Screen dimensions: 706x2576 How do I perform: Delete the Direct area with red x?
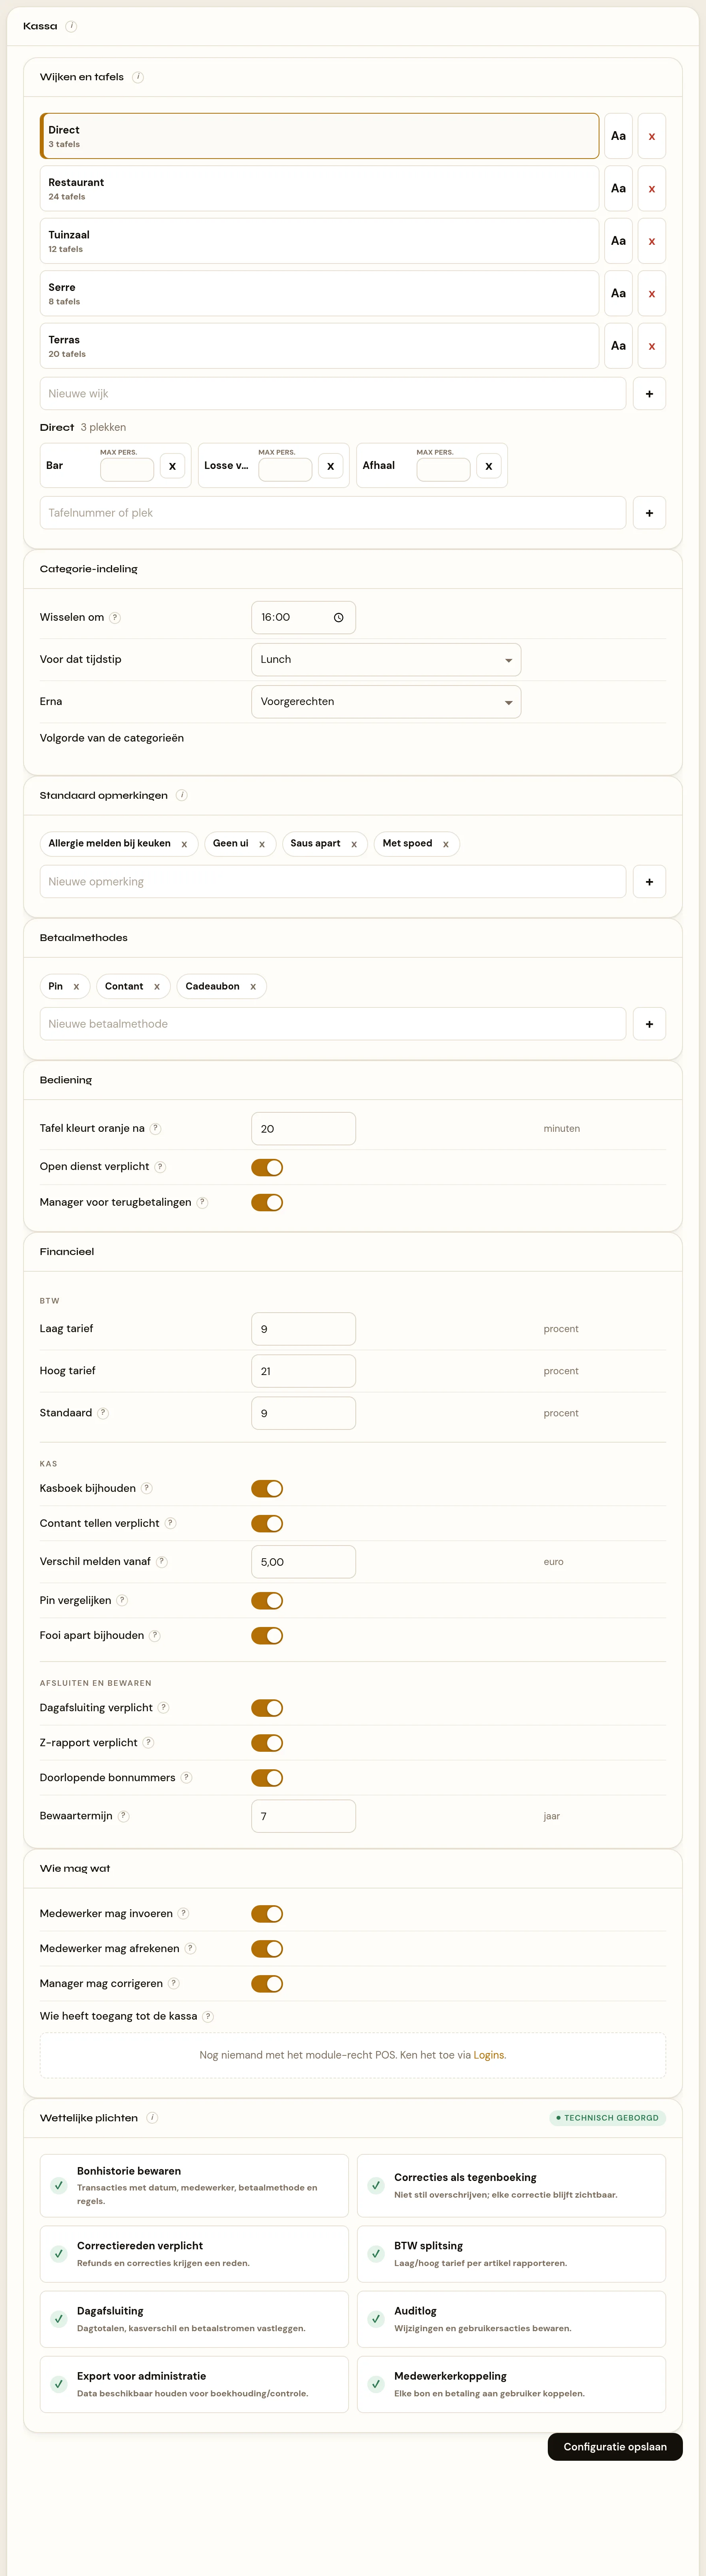pyautogui.click(x=652, y=136)
